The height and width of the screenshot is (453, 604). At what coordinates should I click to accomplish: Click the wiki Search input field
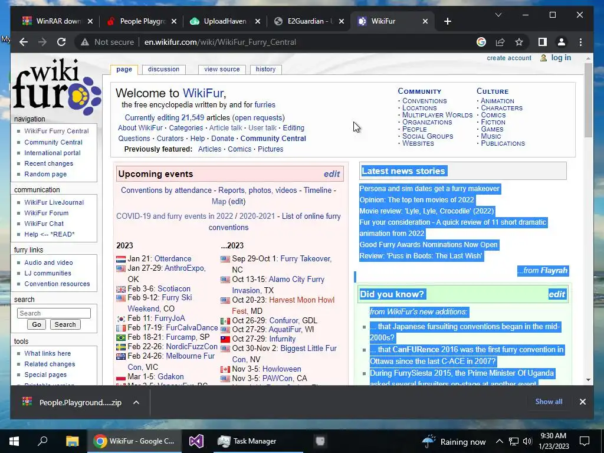[x=54, y=313]
